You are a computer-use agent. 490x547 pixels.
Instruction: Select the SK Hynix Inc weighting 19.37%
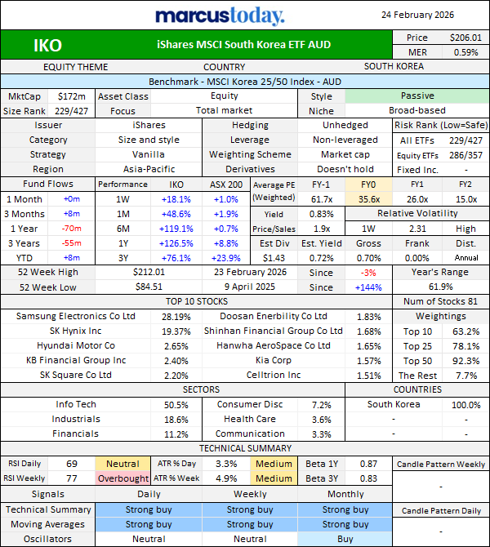point(176,331)
